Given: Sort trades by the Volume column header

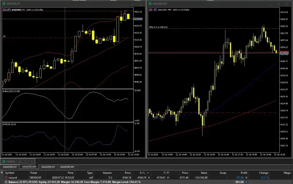Looking at the screenshot, I should 107,173.
